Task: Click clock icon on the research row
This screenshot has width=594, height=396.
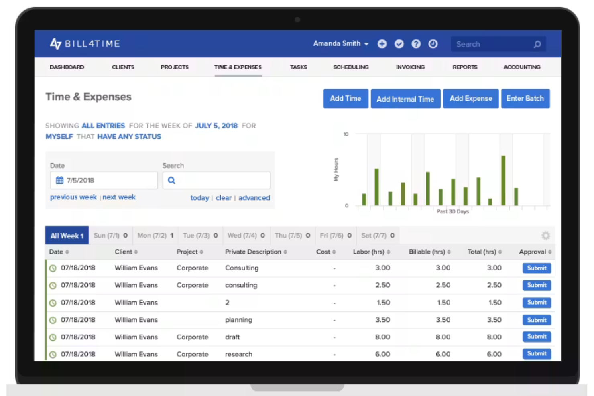Action: click(x=53, y=355)
